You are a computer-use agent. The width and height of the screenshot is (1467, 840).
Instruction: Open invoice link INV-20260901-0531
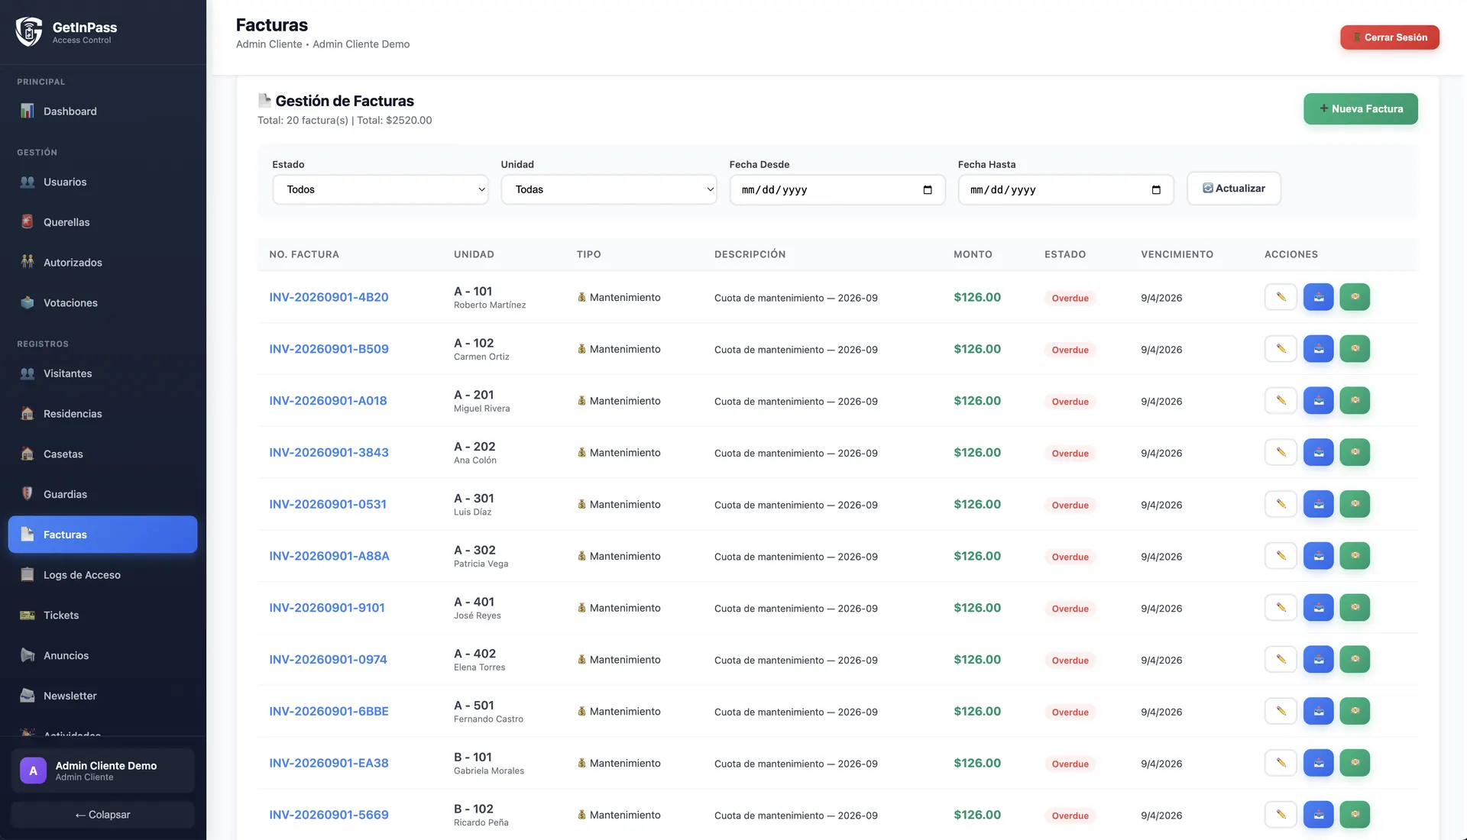tap(328, 505)
